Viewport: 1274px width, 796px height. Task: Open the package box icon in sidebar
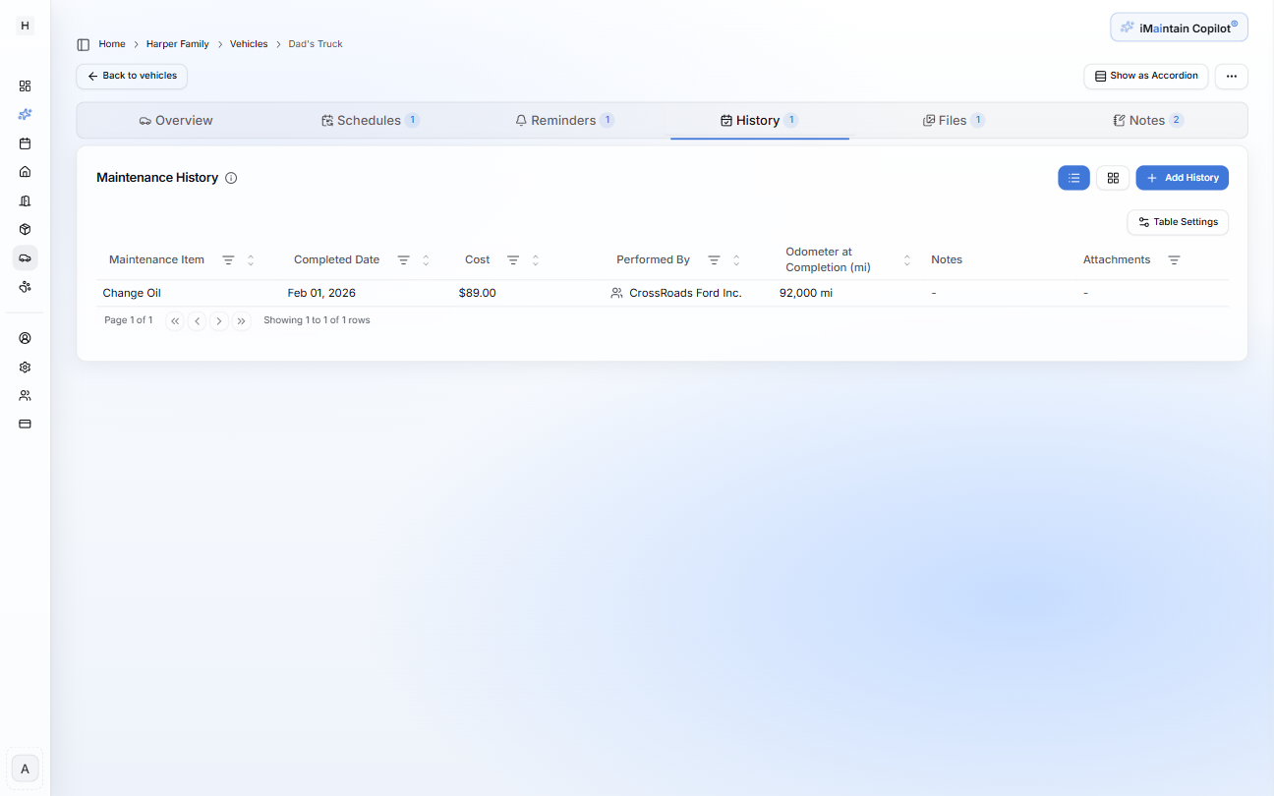point(25,229)
